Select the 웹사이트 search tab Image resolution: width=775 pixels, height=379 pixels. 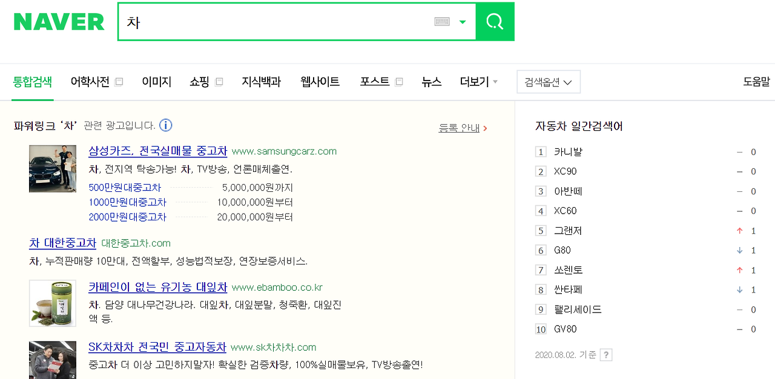[319, 81]
